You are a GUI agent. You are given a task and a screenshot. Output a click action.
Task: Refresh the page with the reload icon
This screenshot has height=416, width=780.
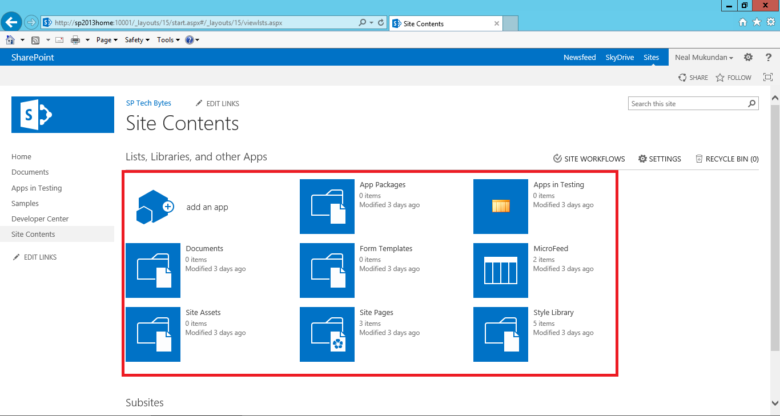click(x=381, y=23)
